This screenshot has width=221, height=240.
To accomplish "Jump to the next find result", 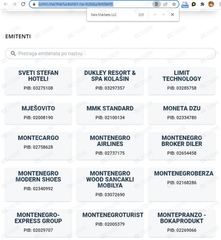I will pyautogui.click(x=163, y=15).
